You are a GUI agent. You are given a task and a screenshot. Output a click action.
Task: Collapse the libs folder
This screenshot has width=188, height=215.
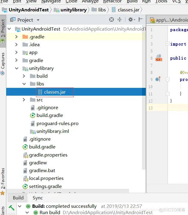pyautogui.click(x=24, y=84)
